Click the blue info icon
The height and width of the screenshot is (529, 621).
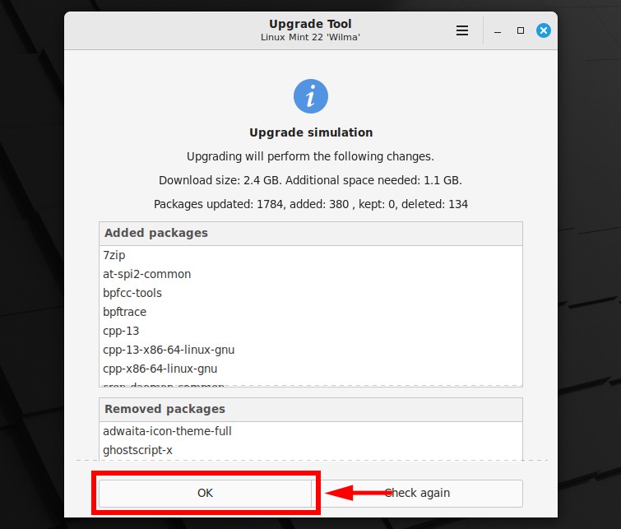pyautogui.click(x=311, y=96)
